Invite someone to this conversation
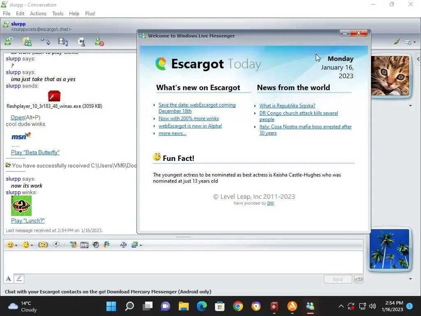Viewport: 421px width, 316px height. (x=9, y=42)
